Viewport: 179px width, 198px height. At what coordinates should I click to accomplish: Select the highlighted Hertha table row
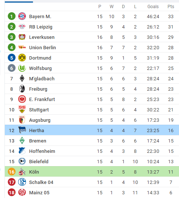coord(92,130)
